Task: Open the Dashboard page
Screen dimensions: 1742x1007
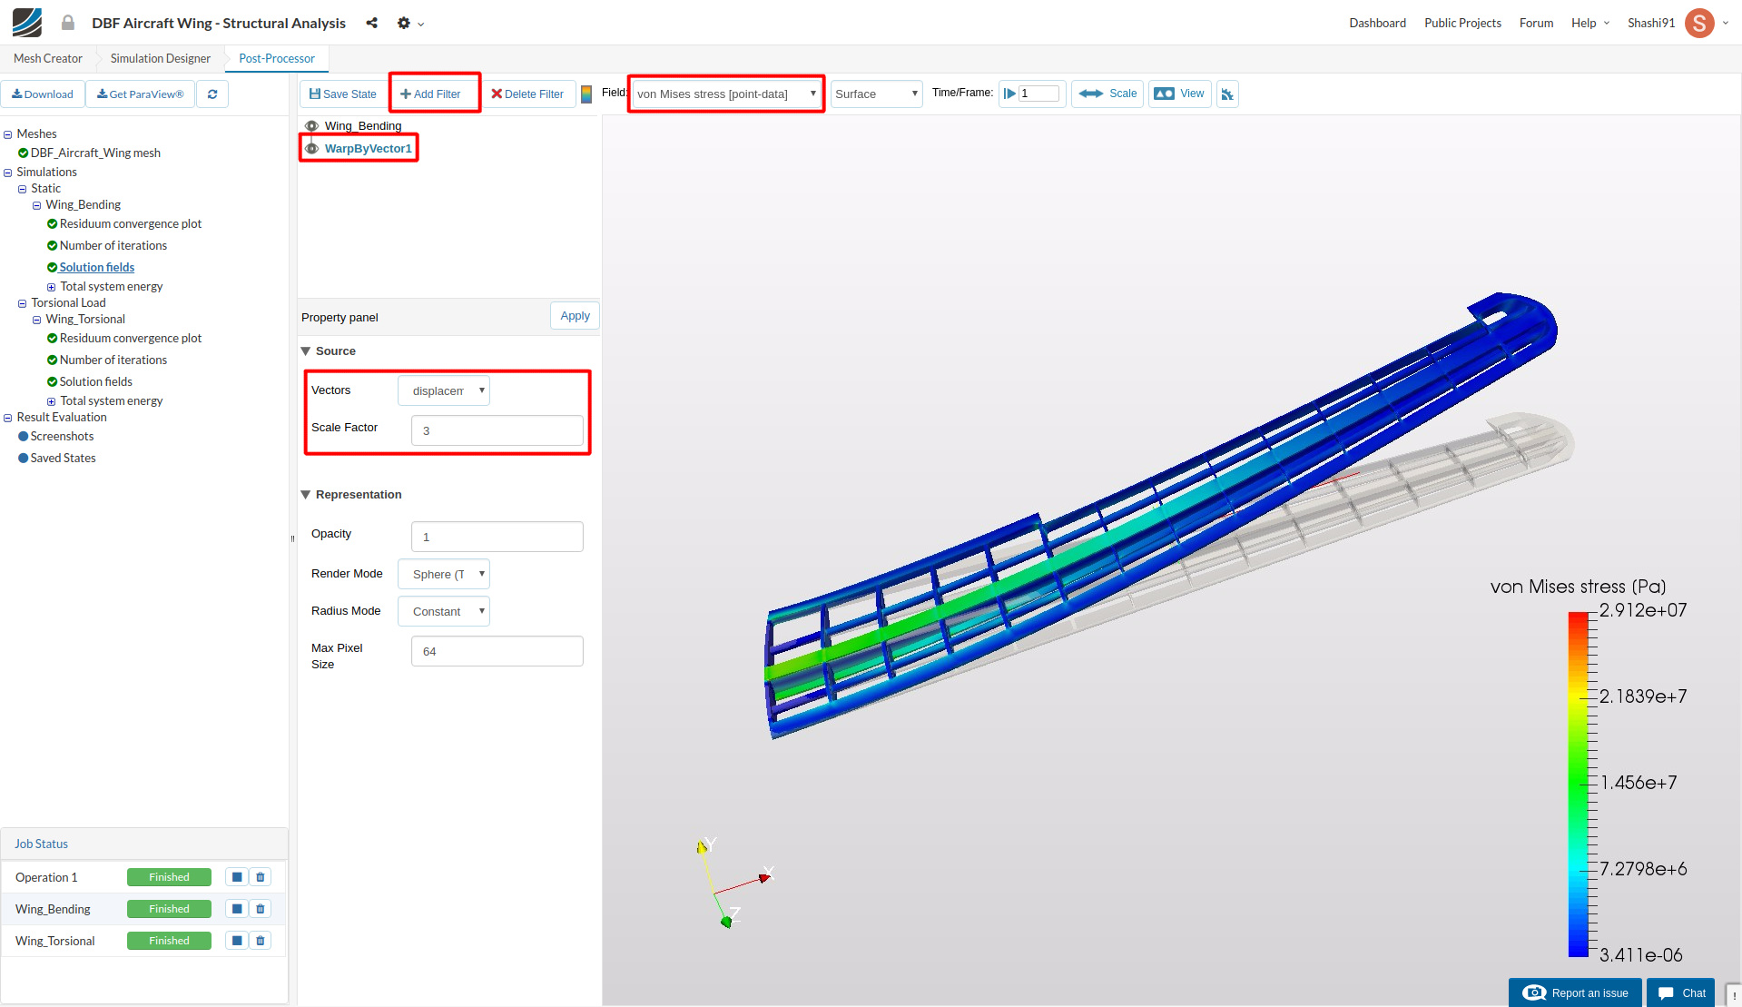Action: coord(1377,23)
